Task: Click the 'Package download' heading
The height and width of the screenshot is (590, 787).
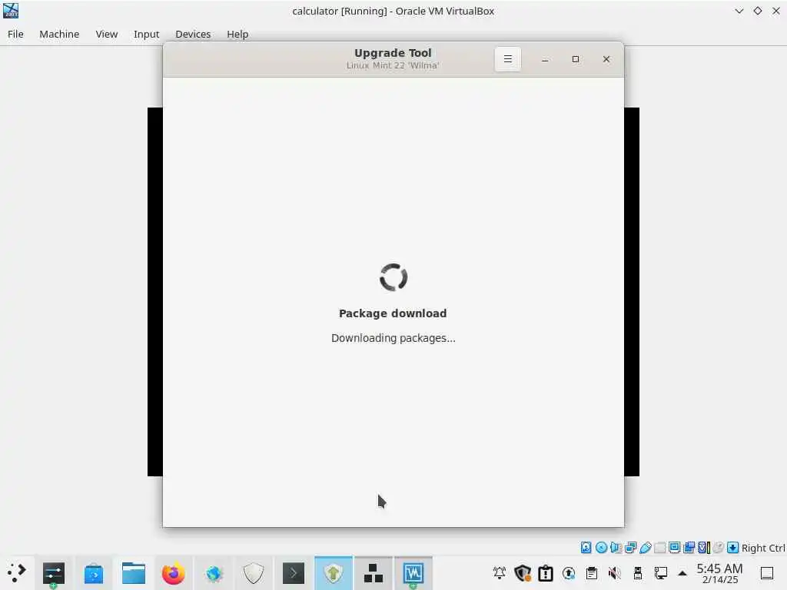Action: (x=393, y=313)
